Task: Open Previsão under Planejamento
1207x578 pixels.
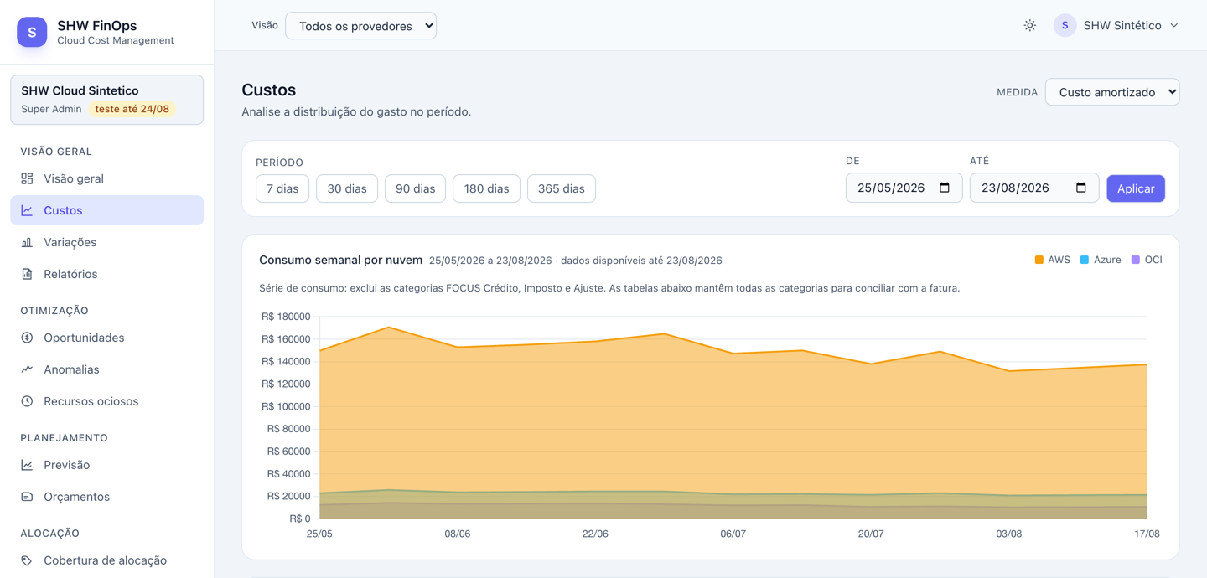Action: [x=106, y=465]
